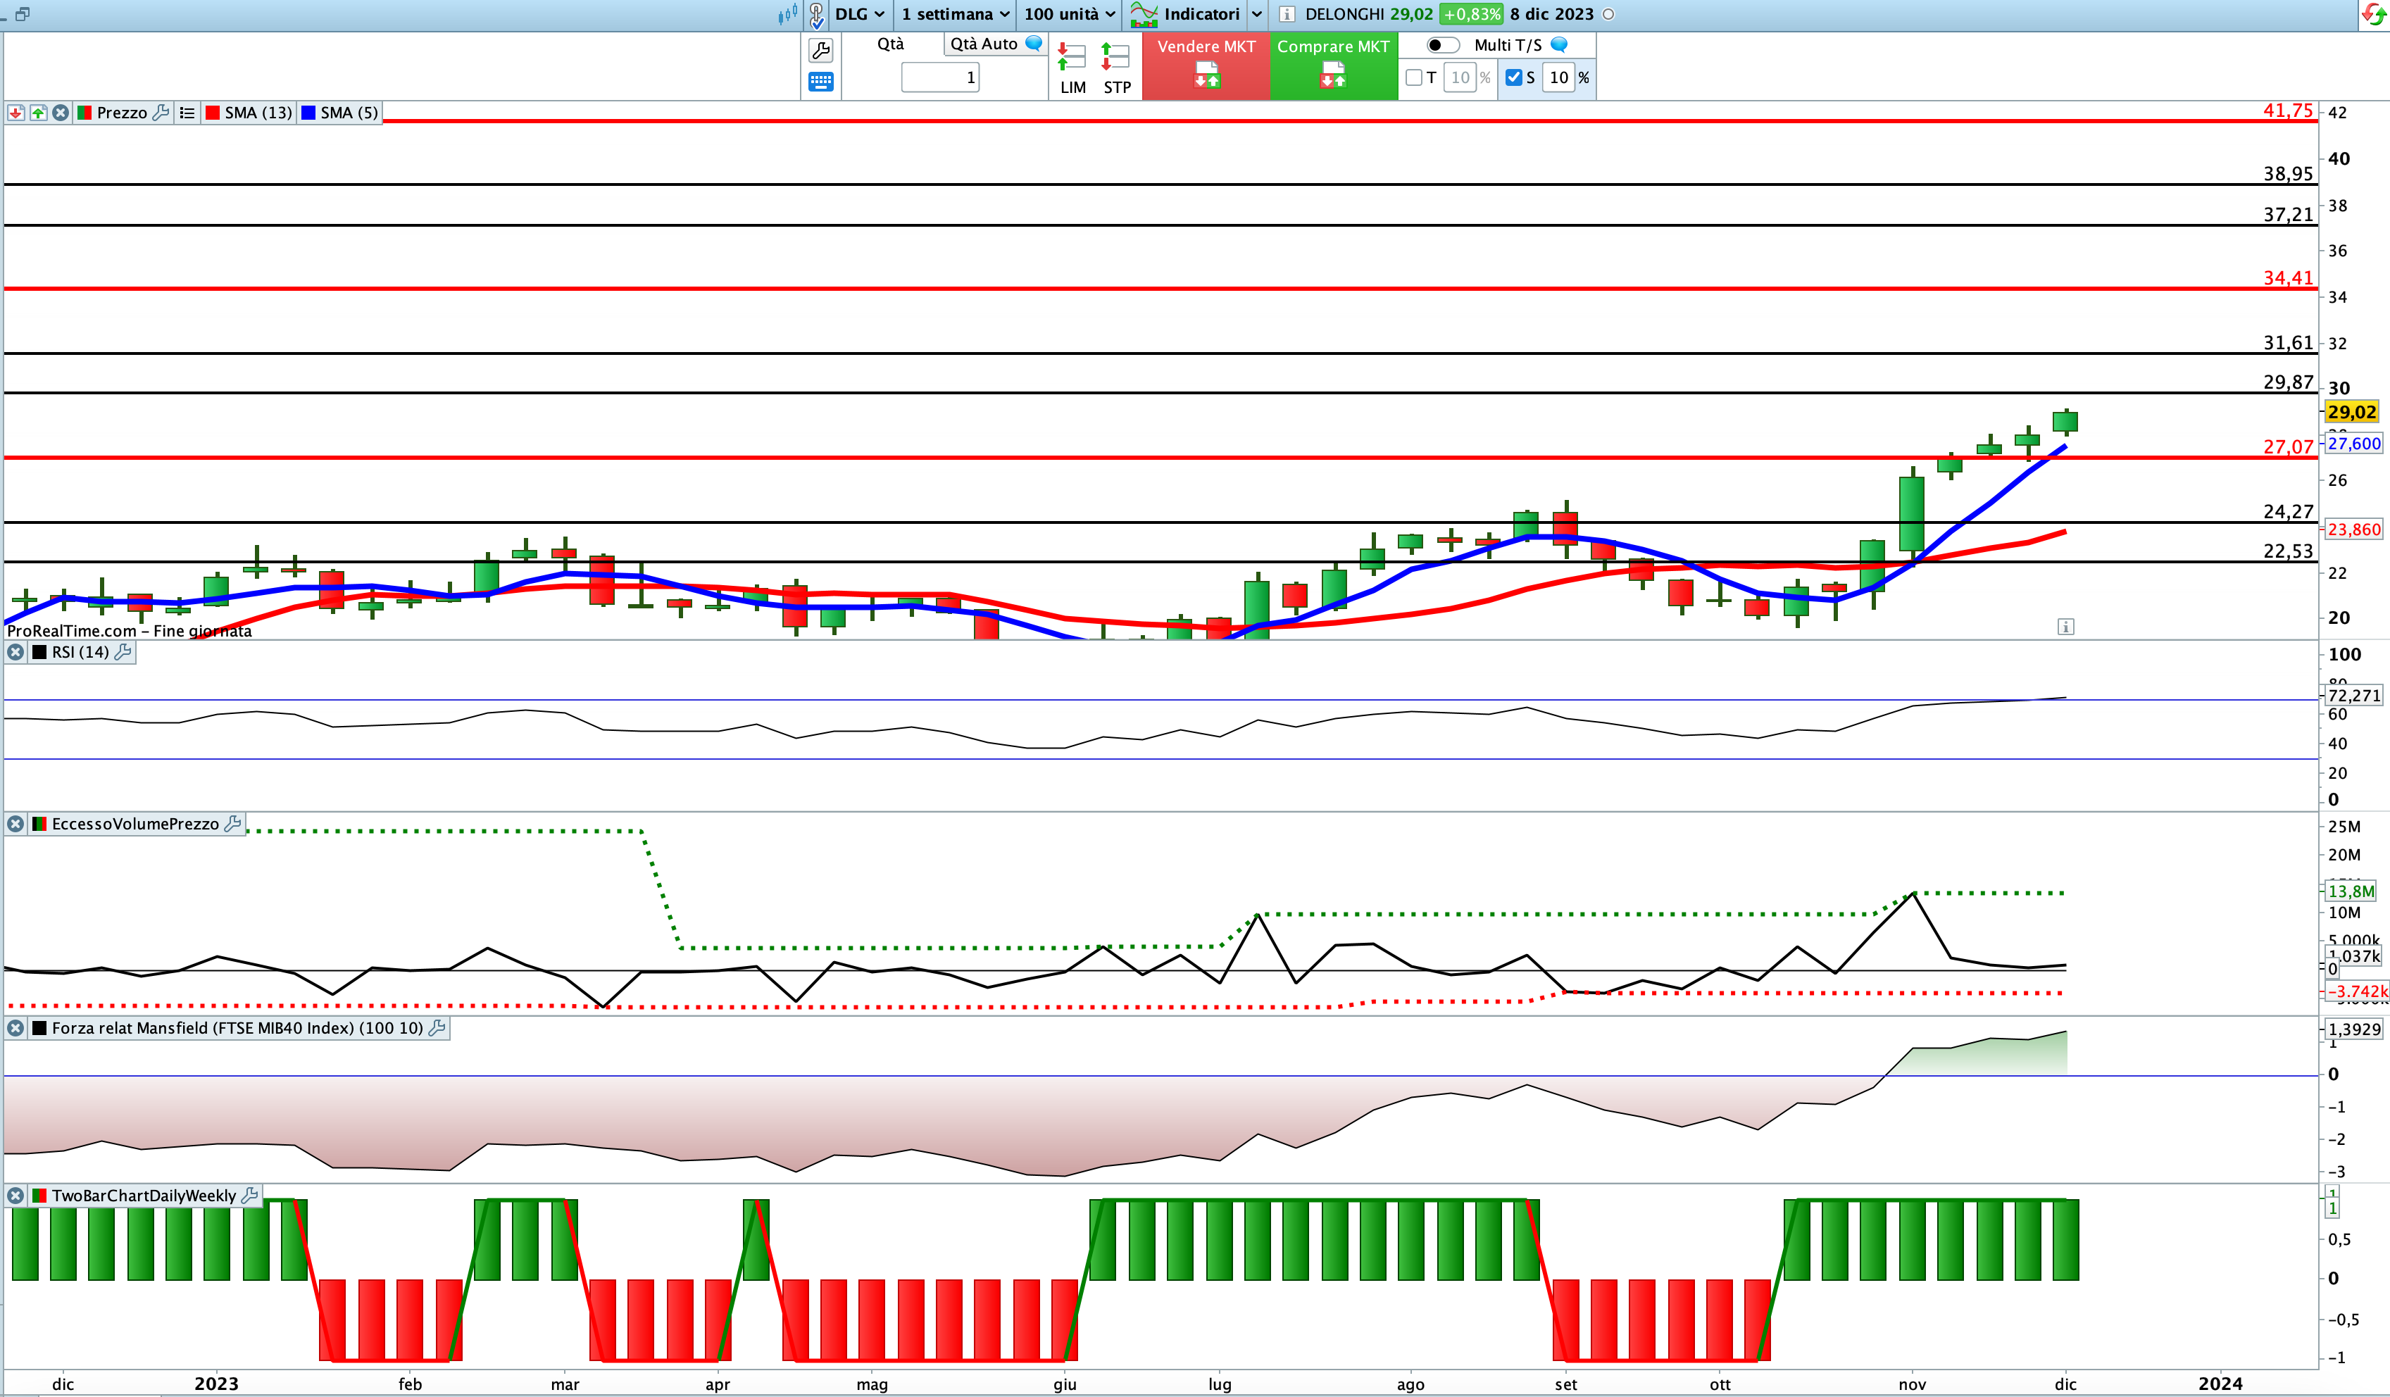Click the 41,75 red price level label

coord(2289,111)
